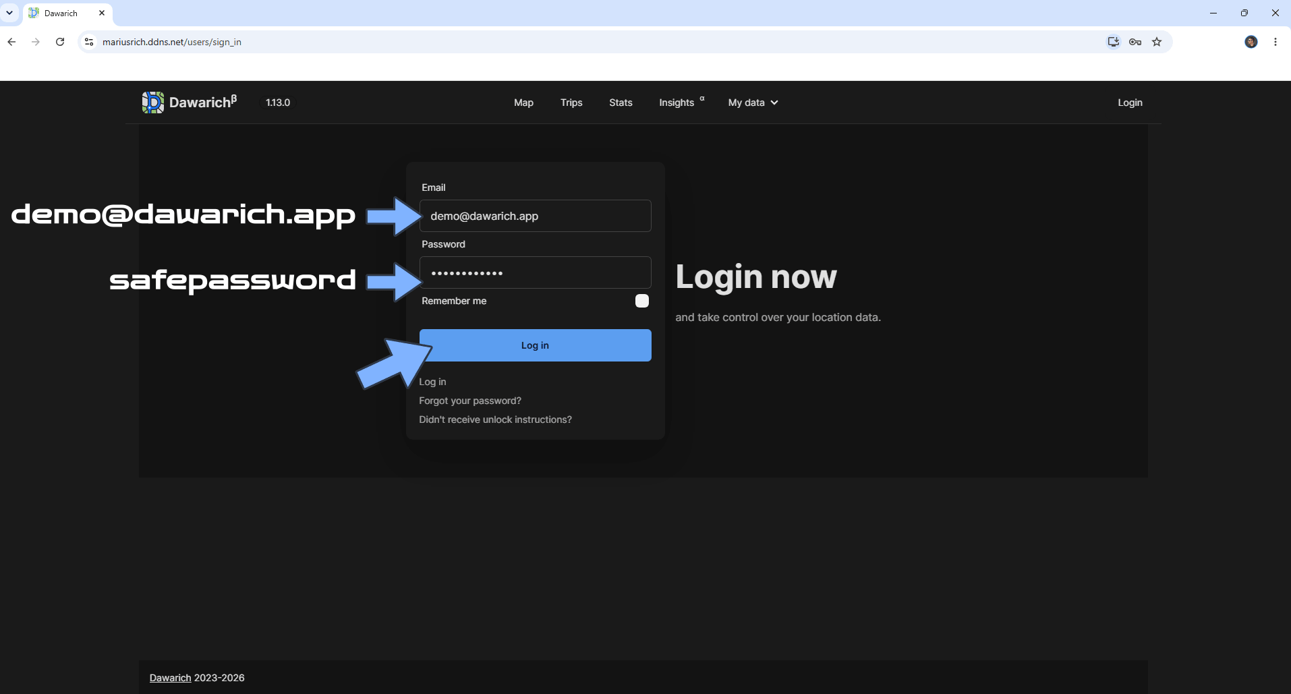Screen dimensions: 1291x694
Task: Click the browser address bar URL
Action: (172, 42)
